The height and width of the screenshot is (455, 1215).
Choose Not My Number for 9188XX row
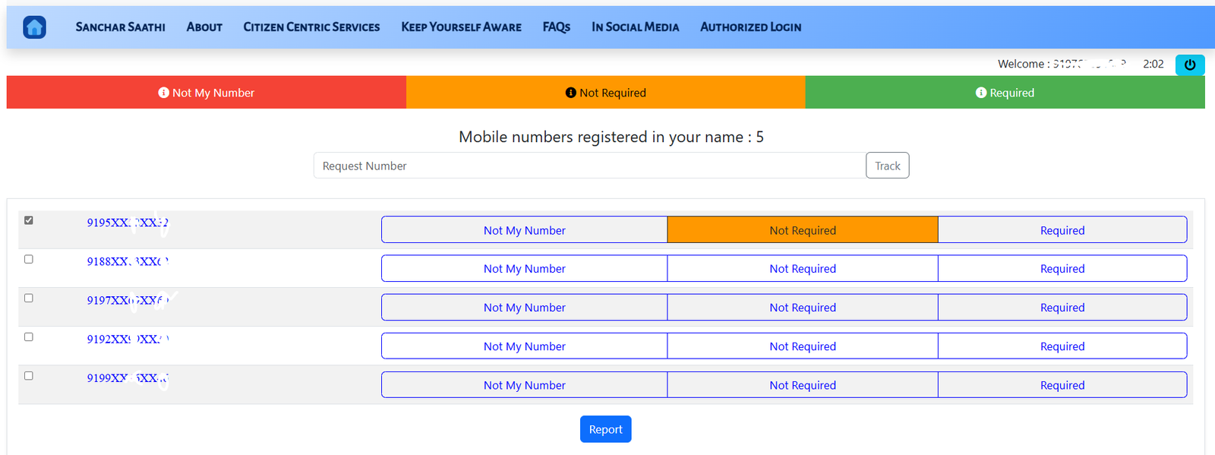[x=524, y=269]
